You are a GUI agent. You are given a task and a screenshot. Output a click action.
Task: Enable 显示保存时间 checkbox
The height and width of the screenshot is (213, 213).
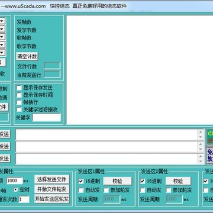19,95
